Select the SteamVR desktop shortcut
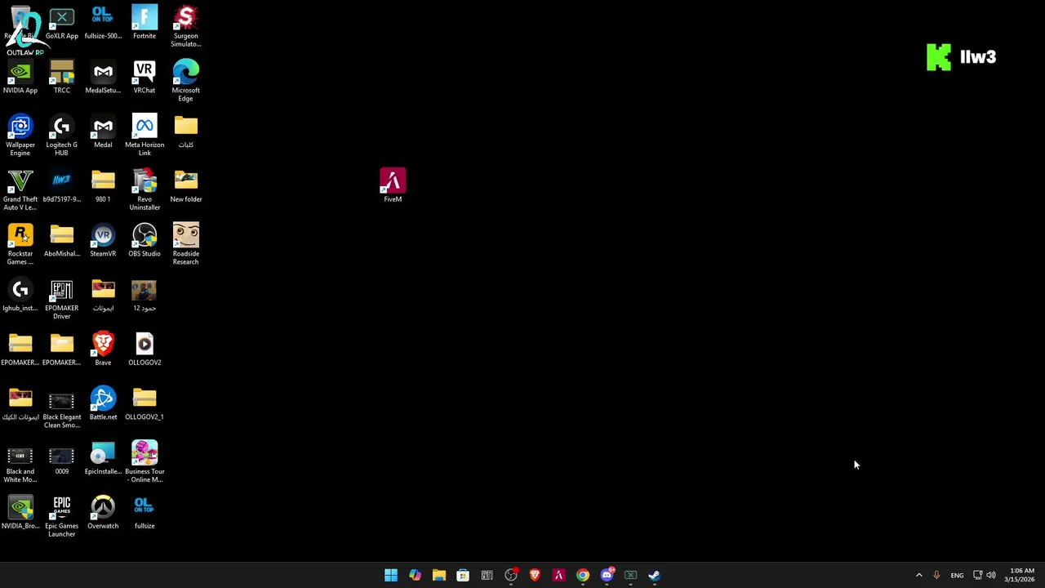This screenshot has width=1045, height=588. click(103, 241)
